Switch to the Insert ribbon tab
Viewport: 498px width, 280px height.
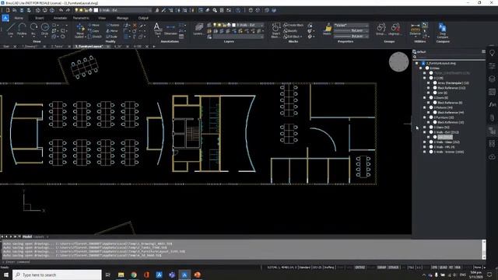pyautogui.click(x=40, y=18)
